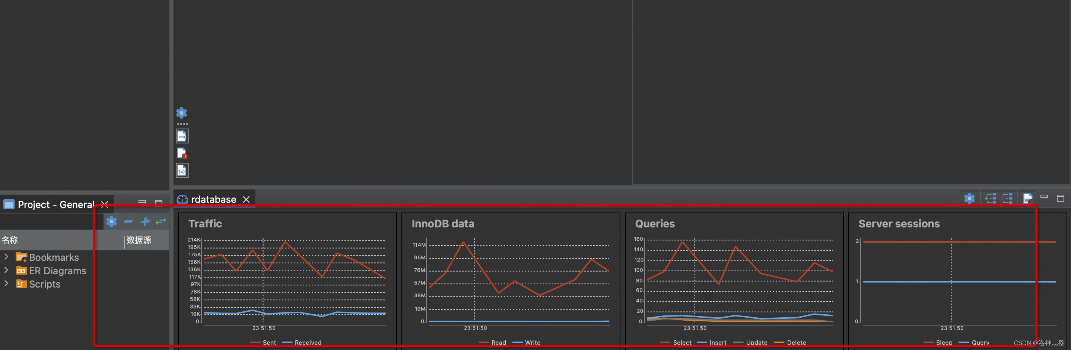Select Scripts in project tree
The width and height of the screenshot is (1071, 350).
click(x=44, y=284)
